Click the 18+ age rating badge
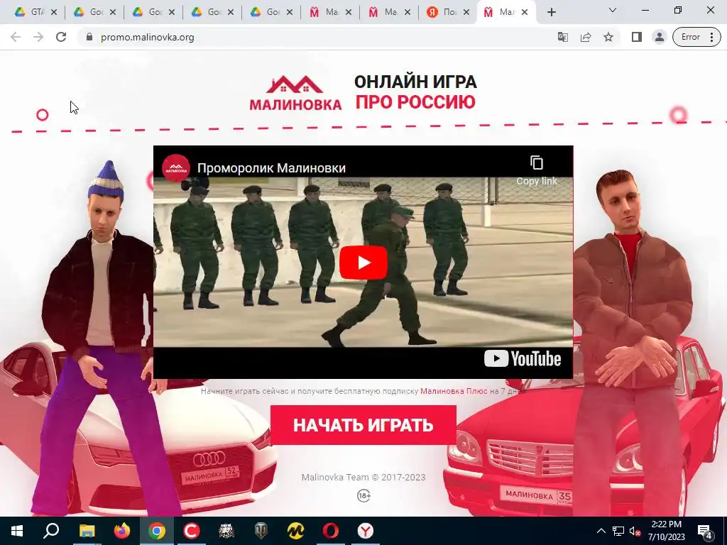This screenshot has width=727, height=545. tap(363, 496)
